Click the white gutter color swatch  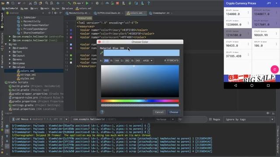click(71, 63)
